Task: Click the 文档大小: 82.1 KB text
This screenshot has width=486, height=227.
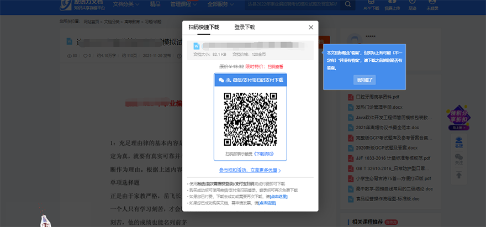Action: pyautogui.click(x=210, y=54)
